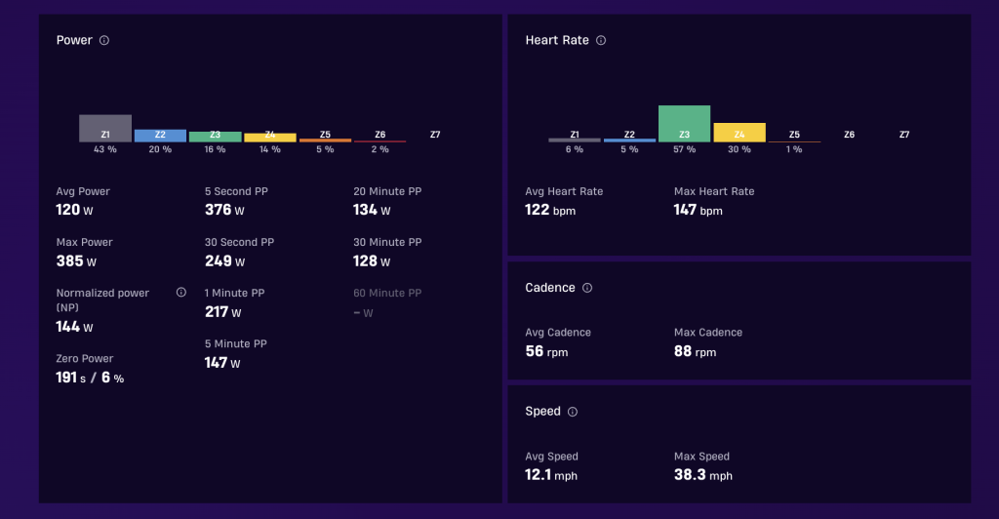Click the Max Power 385 W value
This screenshot has width=999, height=519.
tap(76, 260)
